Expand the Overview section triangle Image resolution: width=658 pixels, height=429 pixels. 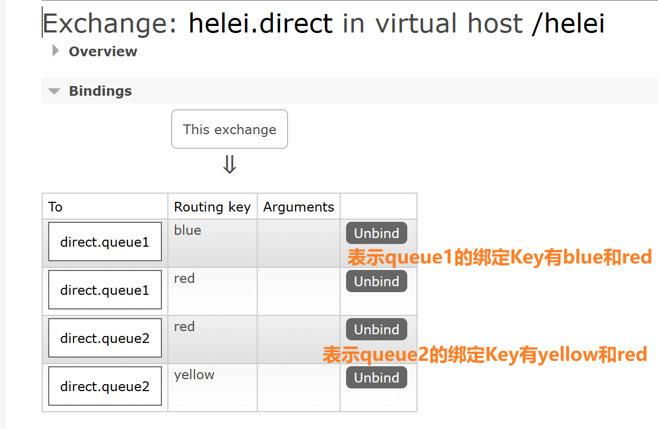(55, 51)
